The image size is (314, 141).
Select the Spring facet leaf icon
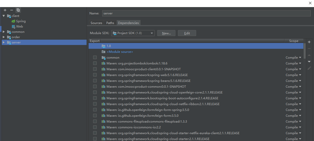[13, 21]
